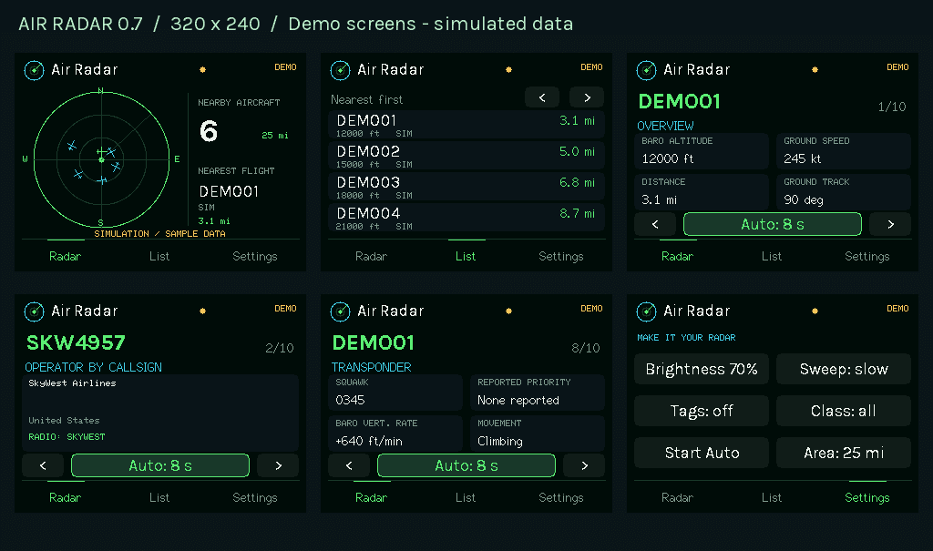933x551 pixels.
Task: Open the DEMO003 row in the list
Action: click(x=466, y=187)
